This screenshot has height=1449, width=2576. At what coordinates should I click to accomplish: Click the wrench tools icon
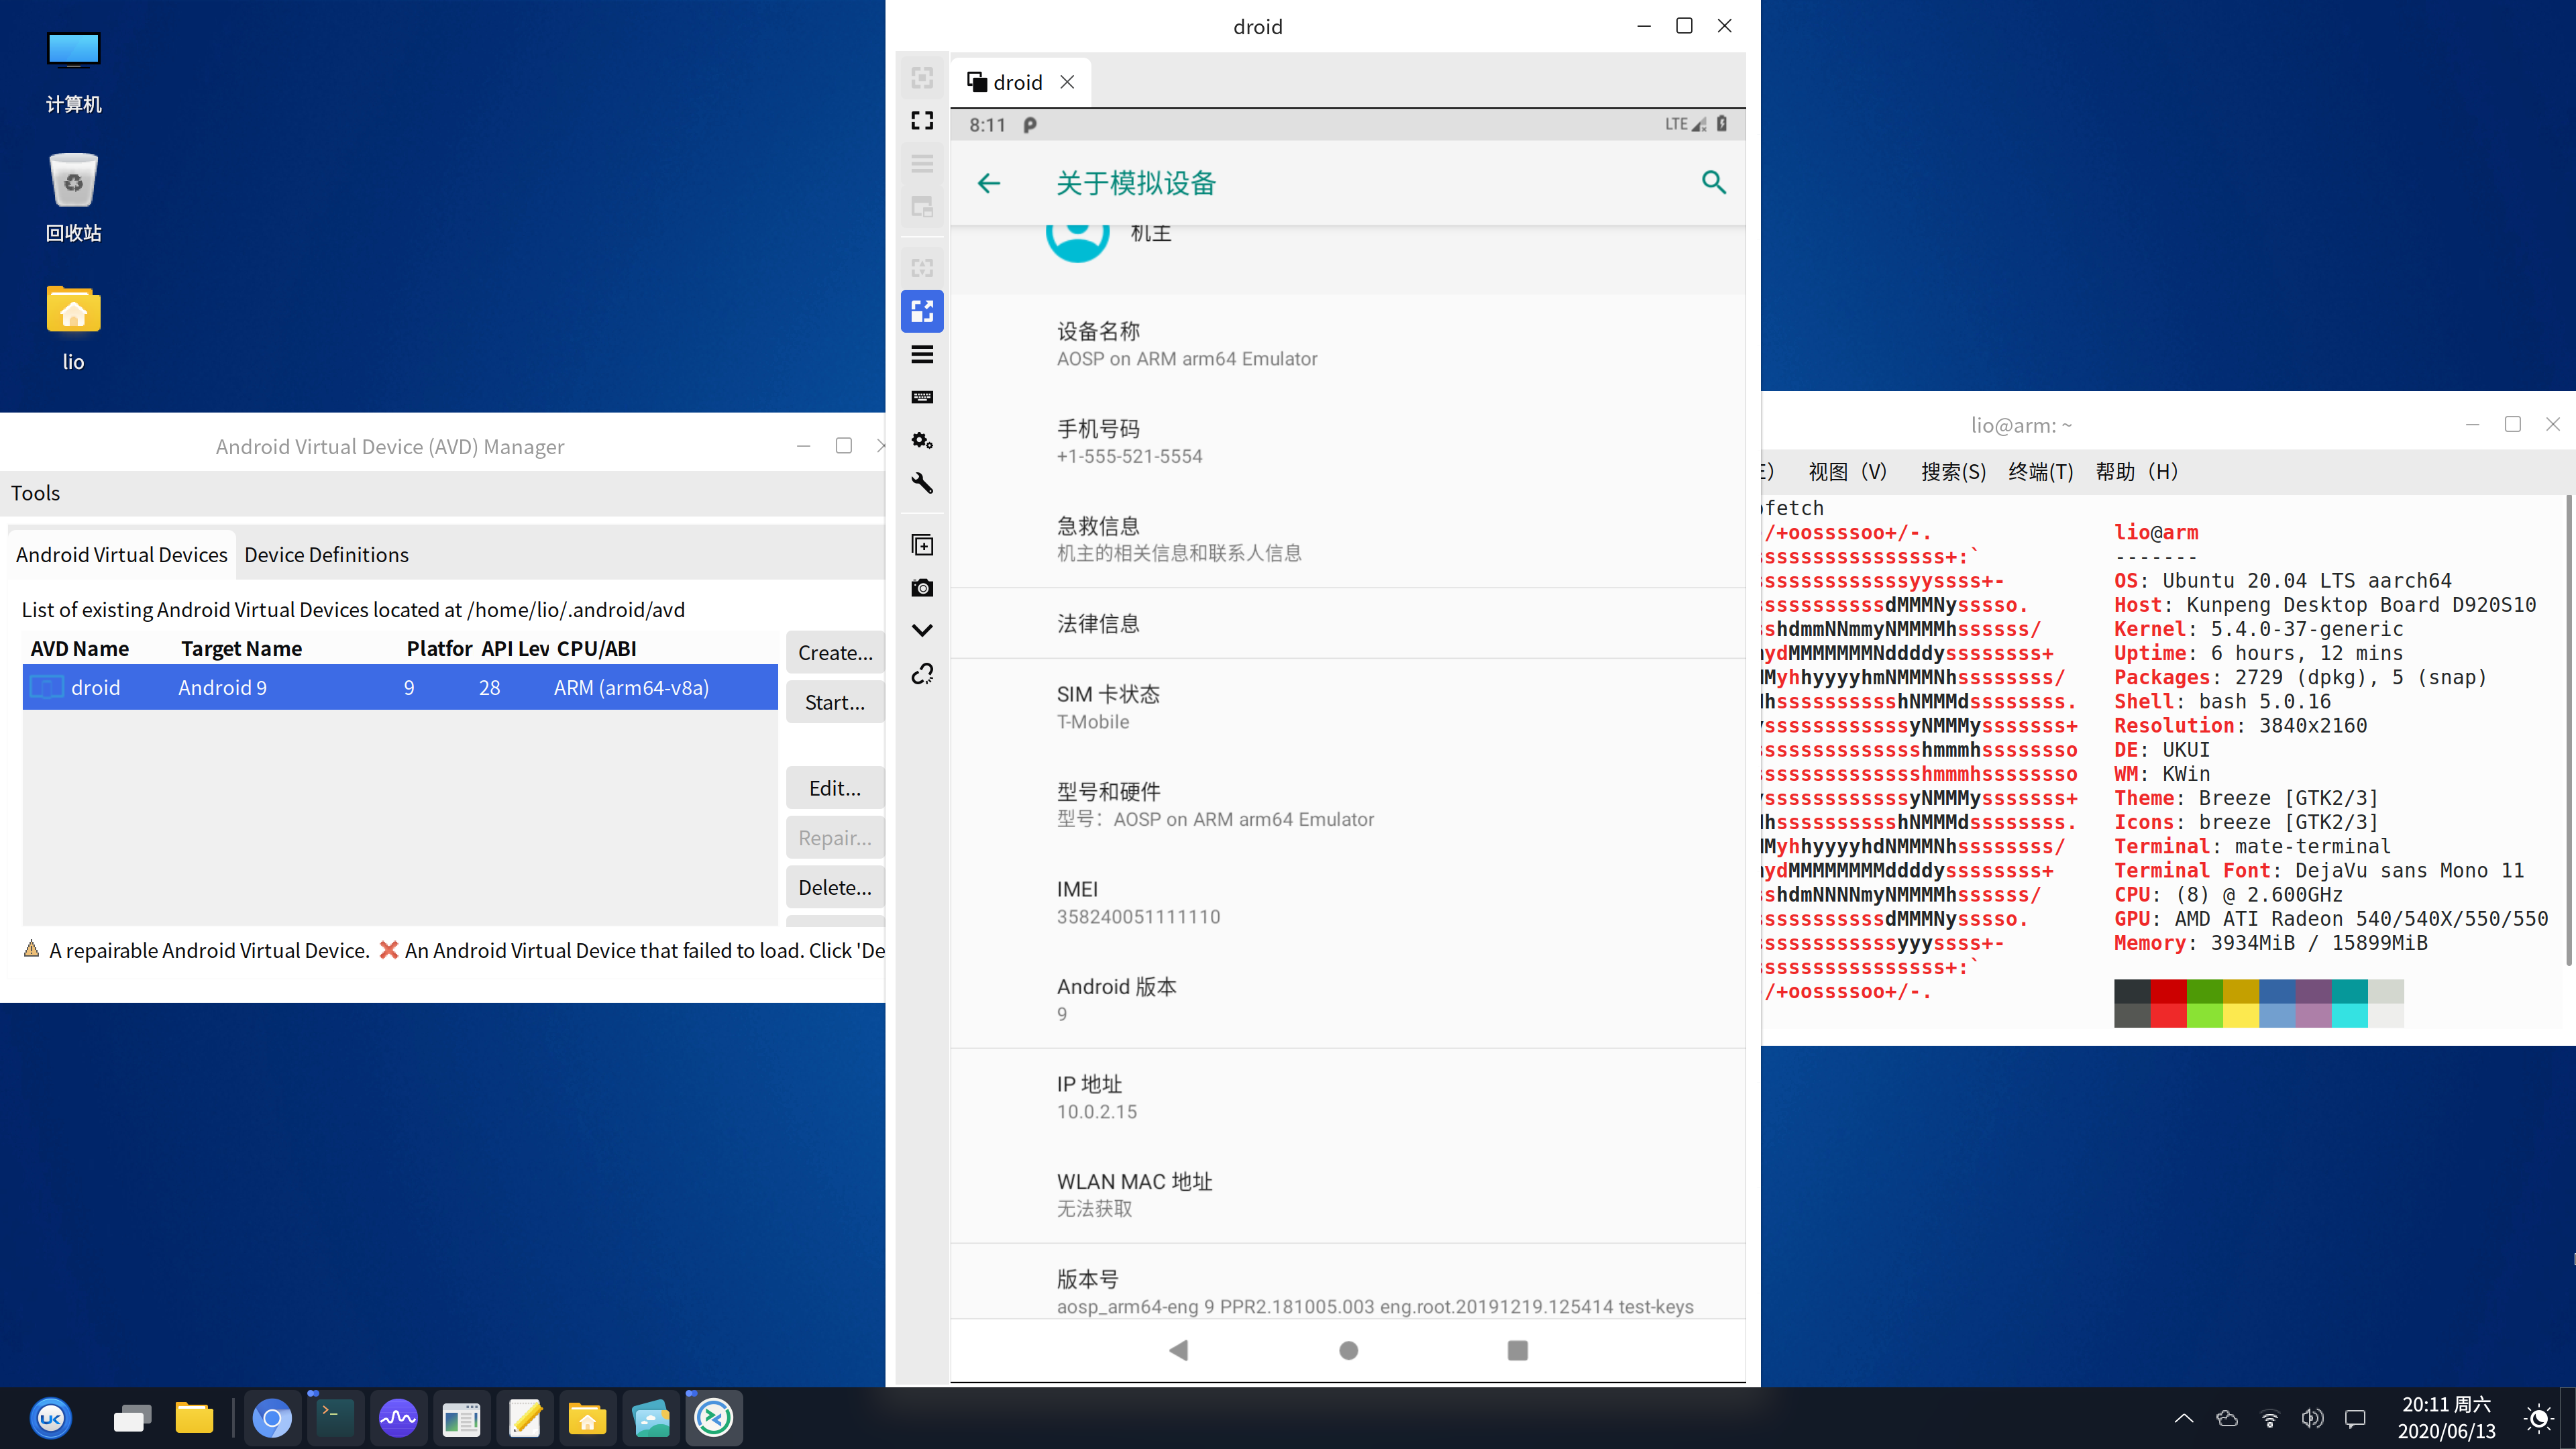[x=922, y=483]
